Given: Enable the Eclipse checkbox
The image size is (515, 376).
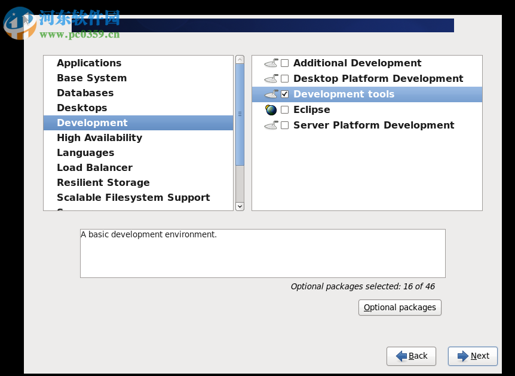Looking at the screenshot, I should point(284,109).
